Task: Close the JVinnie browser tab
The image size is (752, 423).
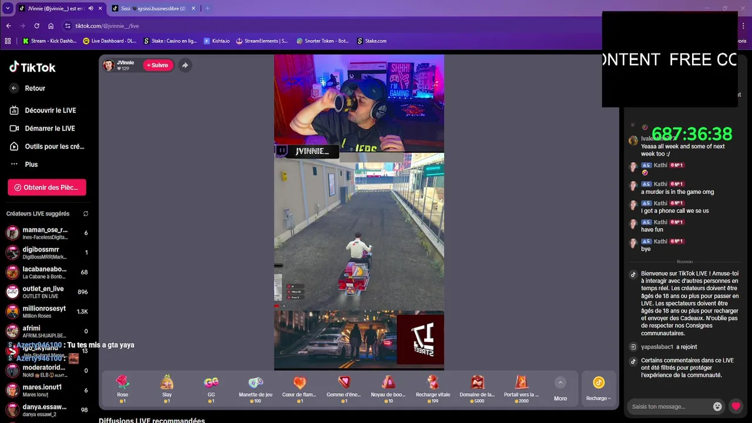Action: [100, 8]
